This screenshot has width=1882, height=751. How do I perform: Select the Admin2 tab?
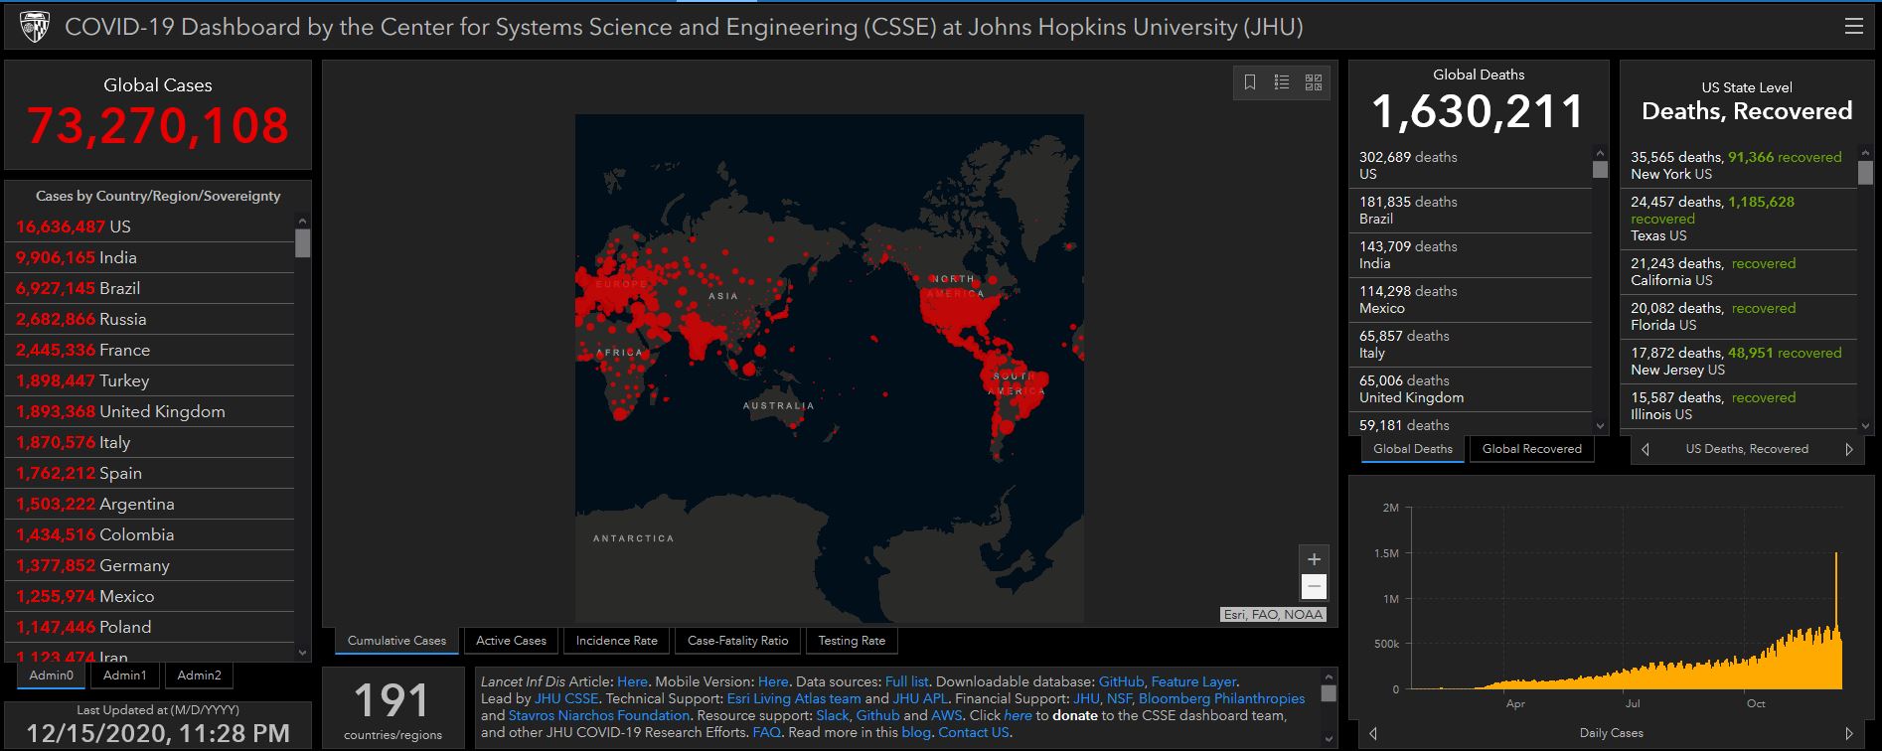199,676
